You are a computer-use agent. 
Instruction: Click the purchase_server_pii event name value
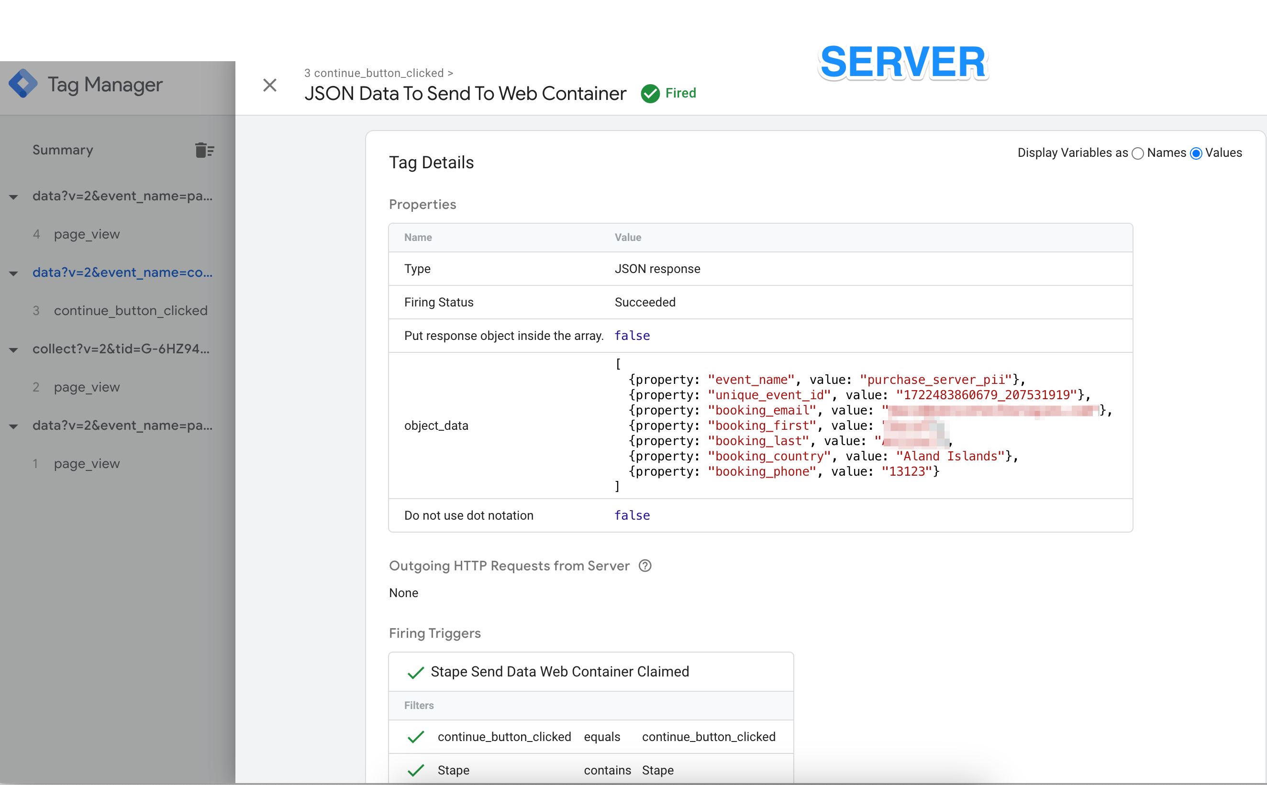936,380
